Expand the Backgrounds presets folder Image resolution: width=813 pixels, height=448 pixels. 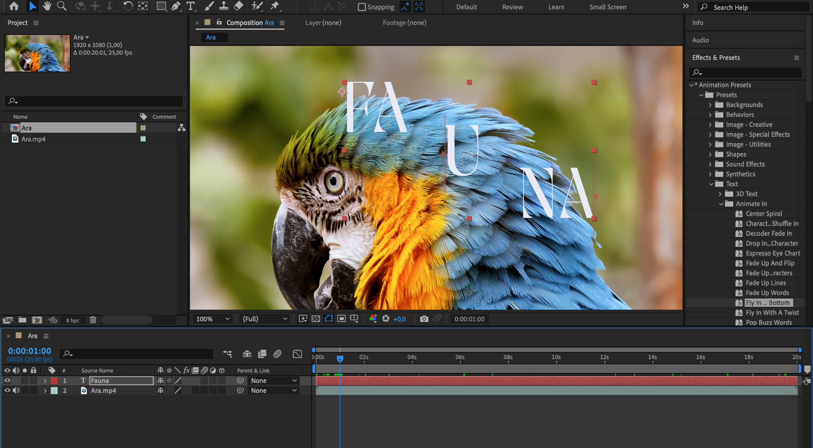point(710,105)
